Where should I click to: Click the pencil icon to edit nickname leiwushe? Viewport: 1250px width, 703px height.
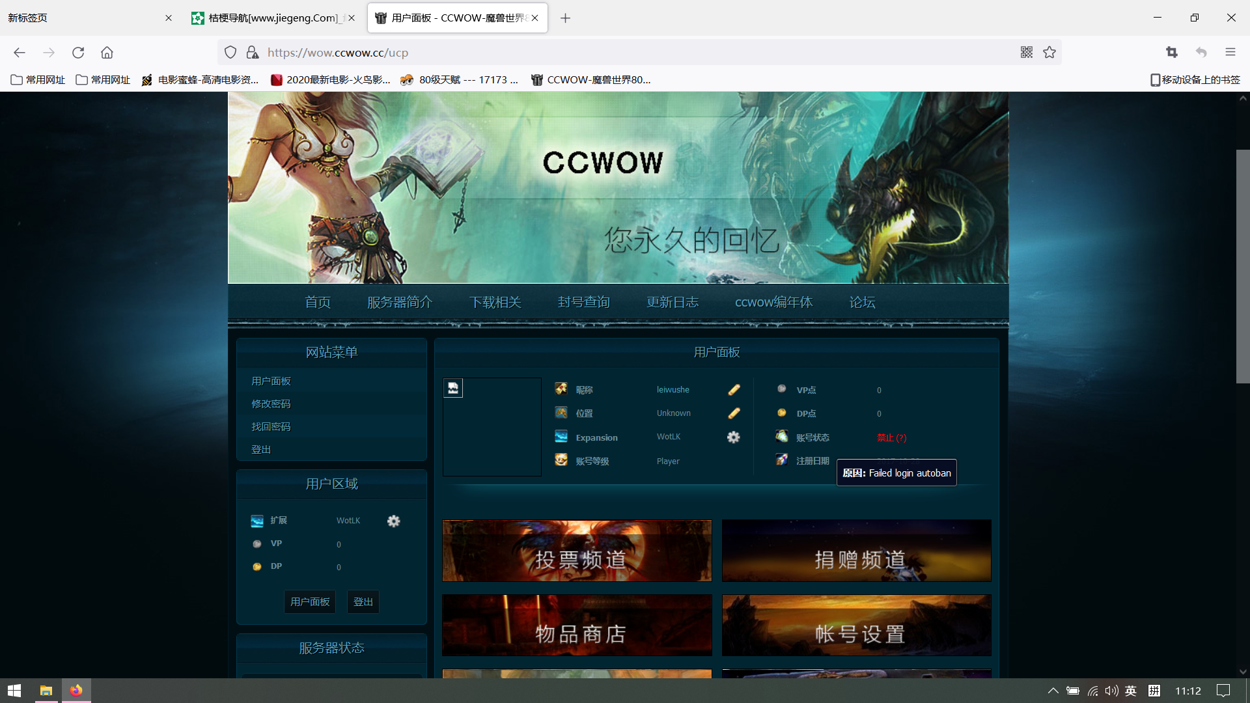click(733, 389)
